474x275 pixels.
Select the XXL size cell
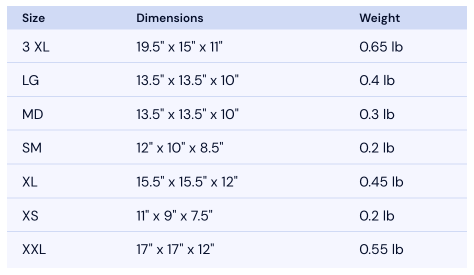[34, 249]
